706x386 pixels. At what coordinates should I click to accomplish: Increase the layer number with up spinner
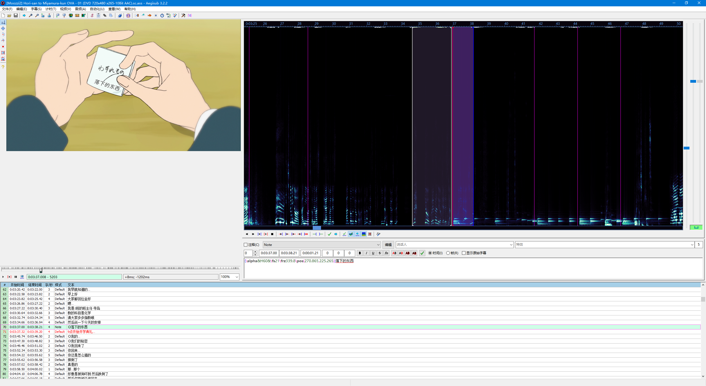point(255,252)
